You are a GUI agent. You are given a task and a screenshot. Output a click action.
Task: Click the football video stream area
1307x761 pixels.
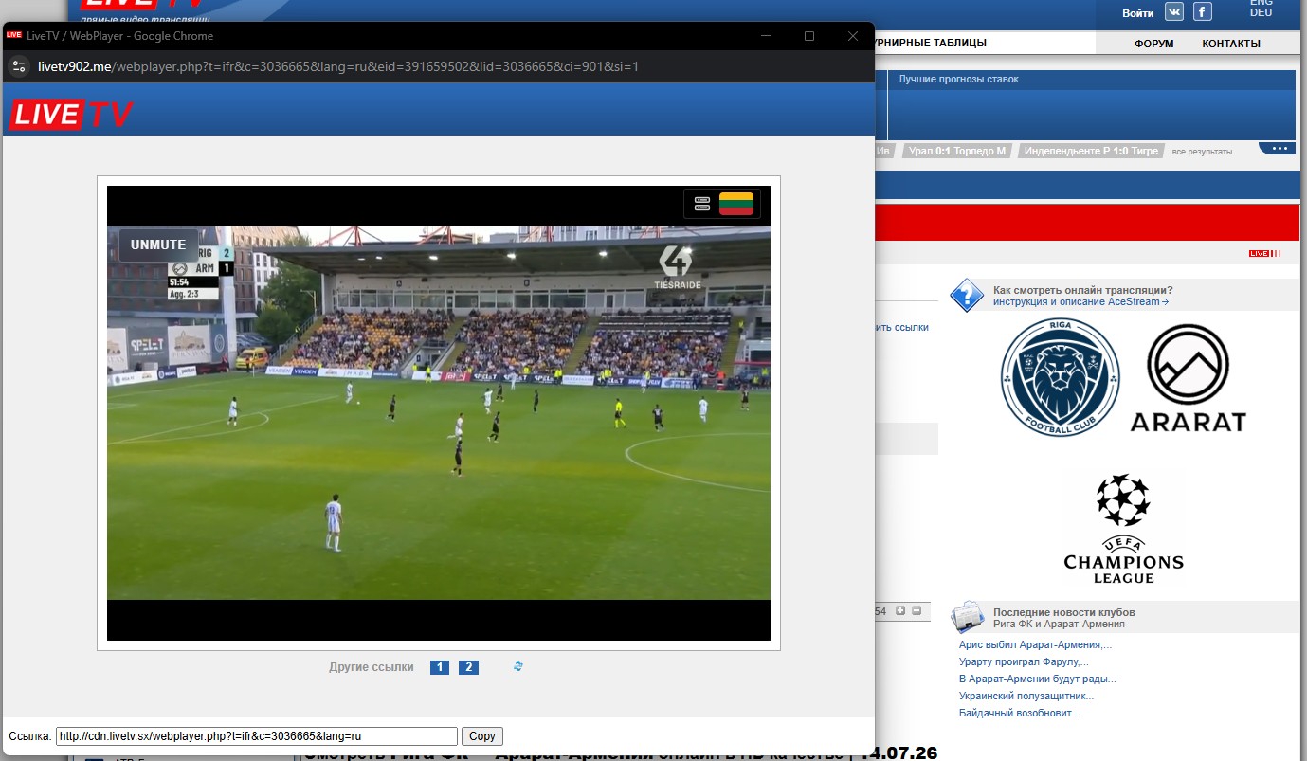pos(439,413)
